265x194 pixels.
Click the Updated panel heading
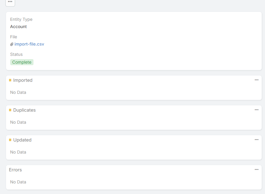(22, 140)
